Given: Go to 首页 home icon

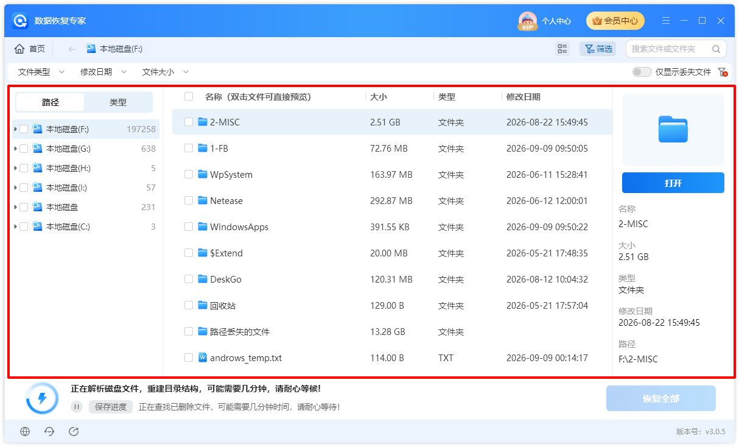Looking at the screenshot, I should pyautogui.click(x=19, y=49).
